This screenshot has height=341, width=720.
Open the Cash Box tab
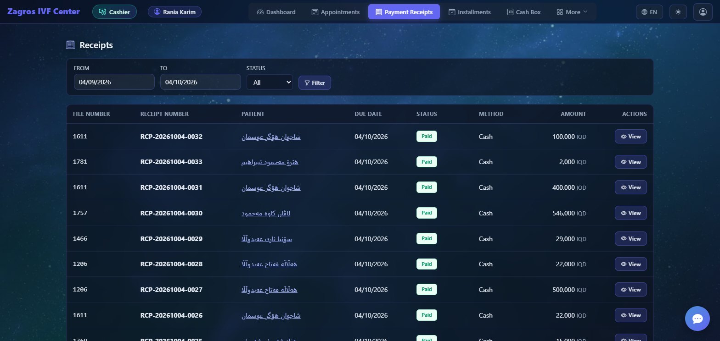click(x=523, y=12)
